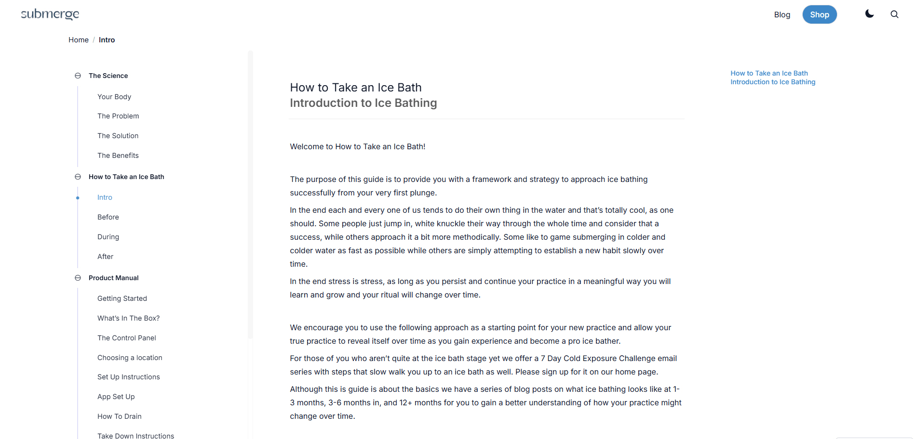Image resolution: width=916 pixels, height=439 pixels.
Task: Open the Blog page
Action: tap(782, 14)
